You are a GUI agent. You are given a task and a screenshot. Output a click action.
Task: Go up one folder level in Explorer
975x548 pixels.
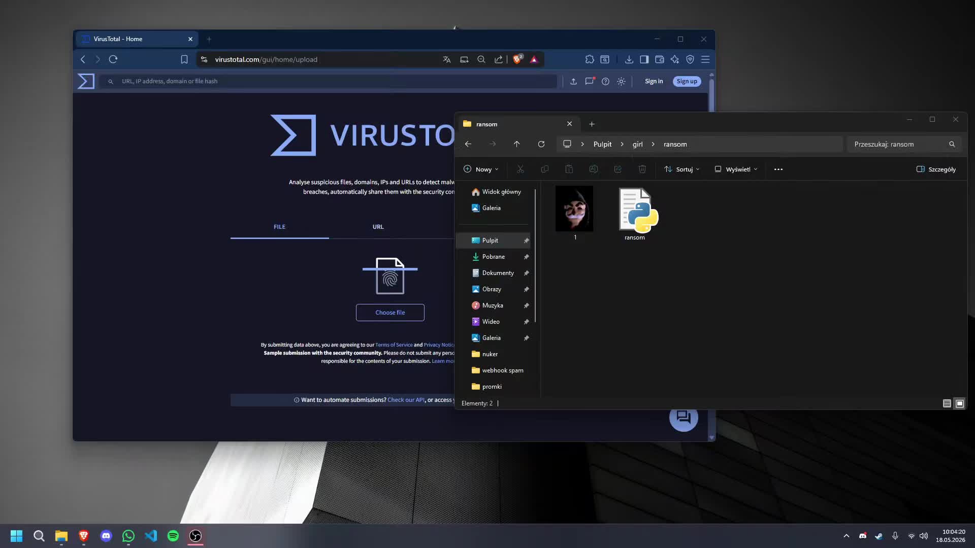click(517, 144)
